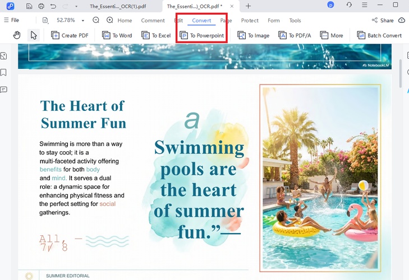Convert document To Word
409x280 pixels.
pyautogui.click(x=117, y=35)
